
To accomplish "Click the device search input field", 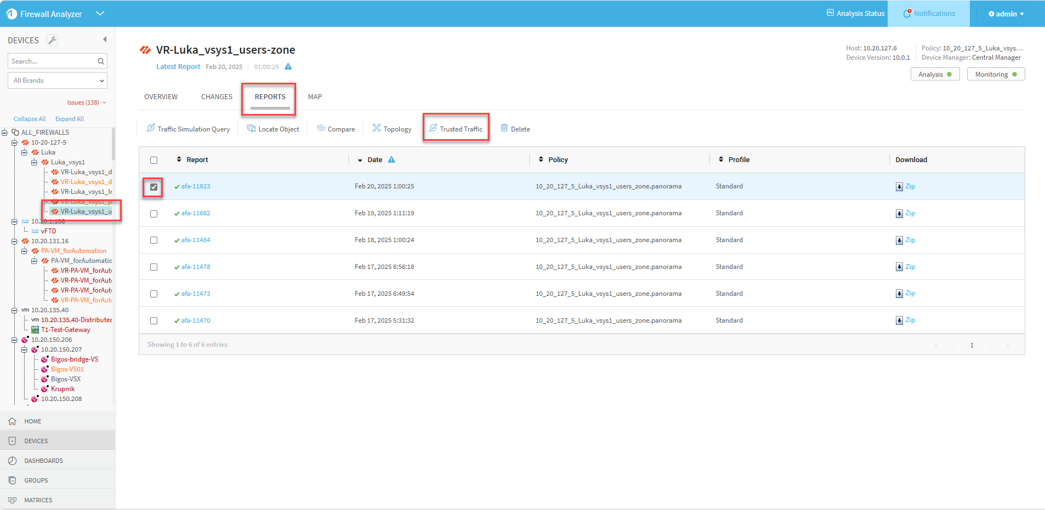I will 52,61.
